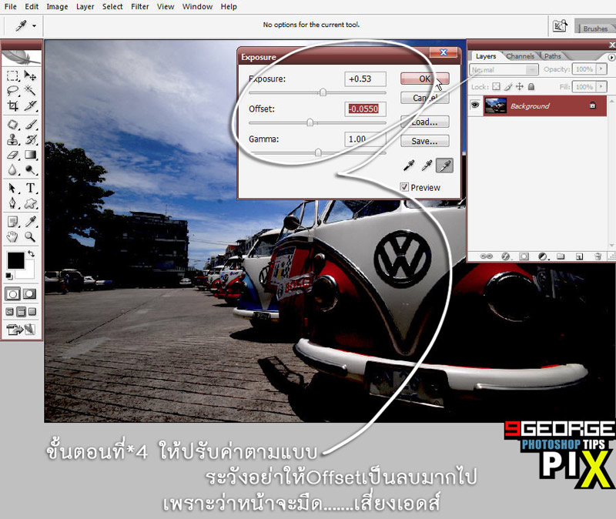The image size is (616, 519).
Task: Open the layer blend mode dropdown
Action: point(504,69)
